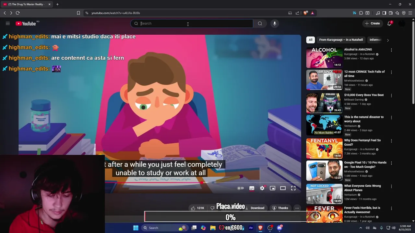Go to the YouTube home logo
The width and height of the screenshot is (415, 233).
tap(26, 23)
